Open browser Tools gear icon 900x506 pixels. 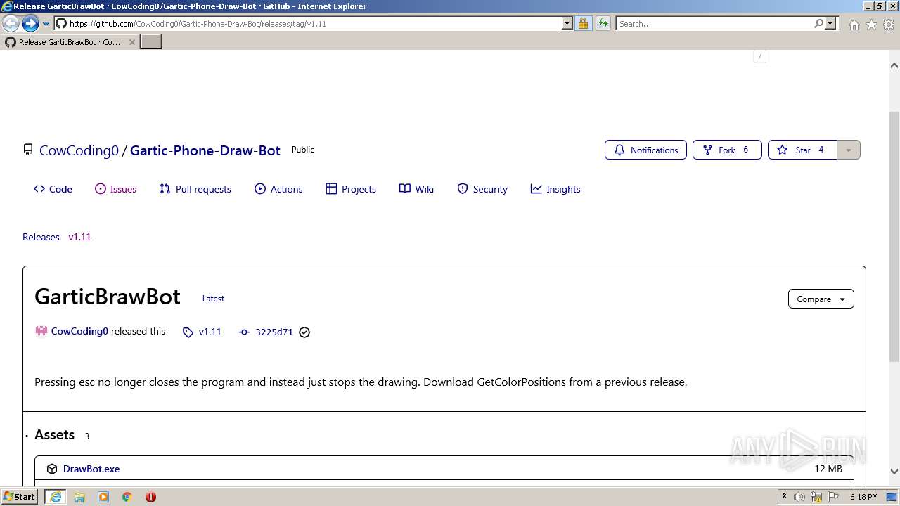888,25
